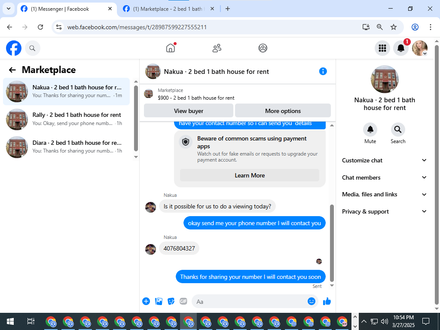Viewport: 440px width, 330px height.
Task: Switch to the Messenger | Facebook tab
Action: click(x=67, y=9)
